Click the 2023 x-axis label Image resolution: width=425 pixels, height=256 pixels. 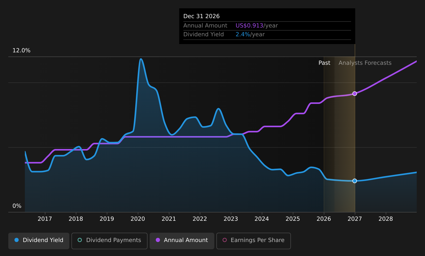point(231,219)
